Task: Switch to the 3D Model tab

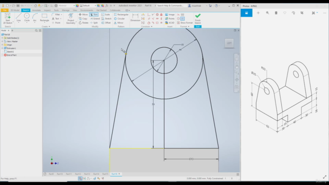Action: click(15, 10)
